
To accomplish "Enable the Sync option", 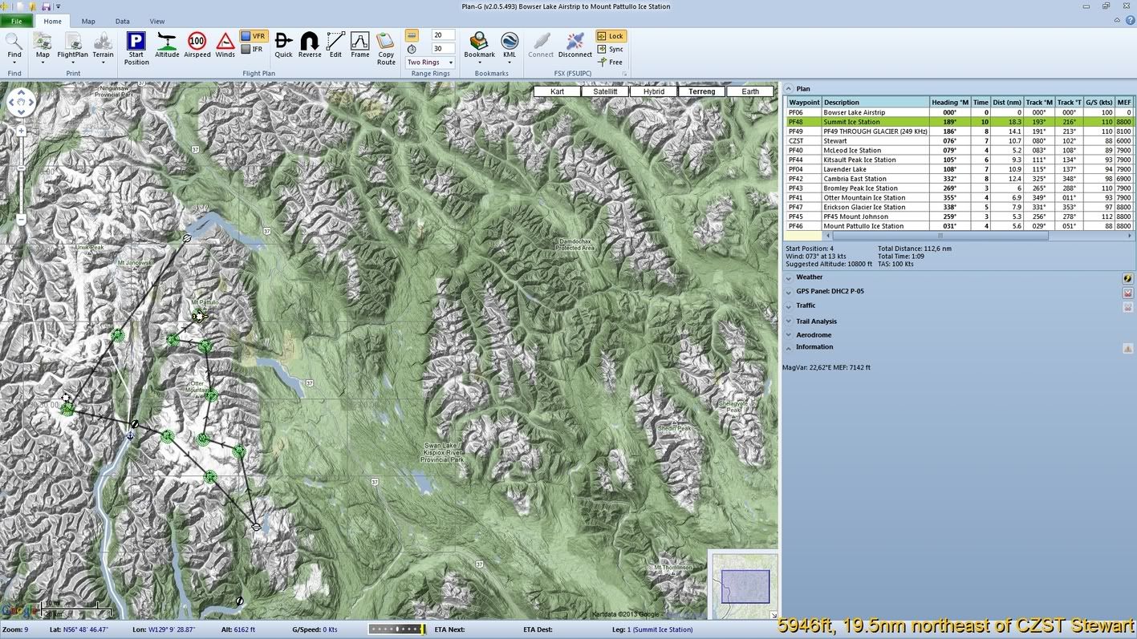I will (610, 49).
